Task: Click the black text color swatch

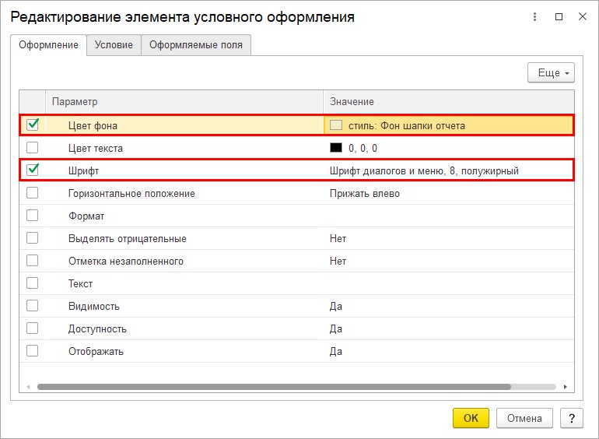Action: click(x=336, y=148)
